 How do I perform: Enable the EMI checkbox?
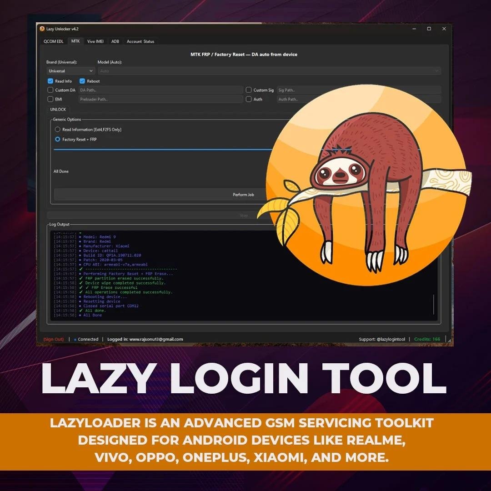(50, 99)
